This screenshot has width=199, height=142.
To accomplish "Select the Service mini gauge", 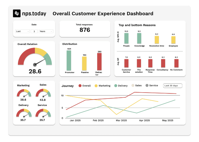I will [x=43, y=113].
